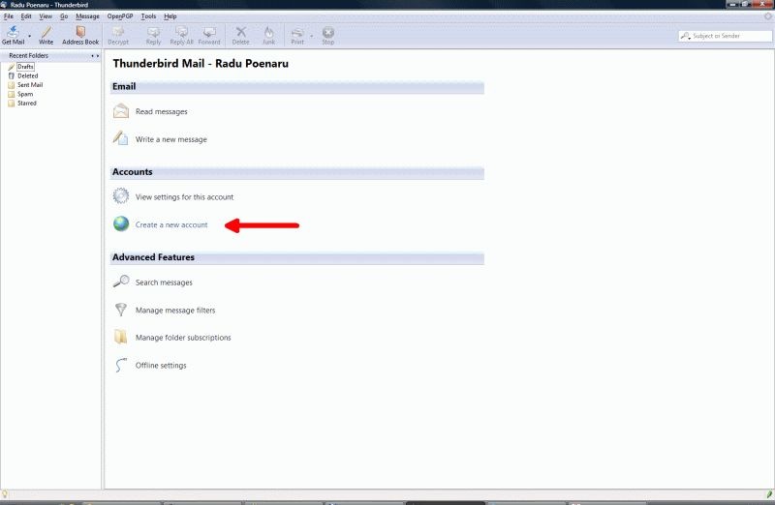This screenshot has height=505, width=775.
Task: Click the pencil-and-paper compose icon
Action: click(120, 138)
